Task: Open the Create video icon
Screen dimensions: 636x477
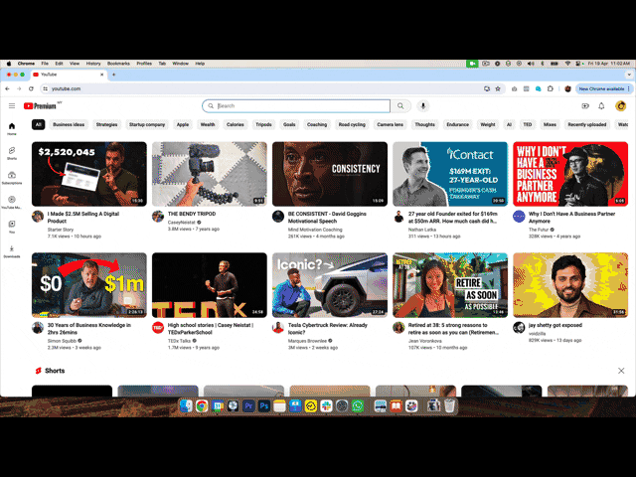Action: point(584,105)
